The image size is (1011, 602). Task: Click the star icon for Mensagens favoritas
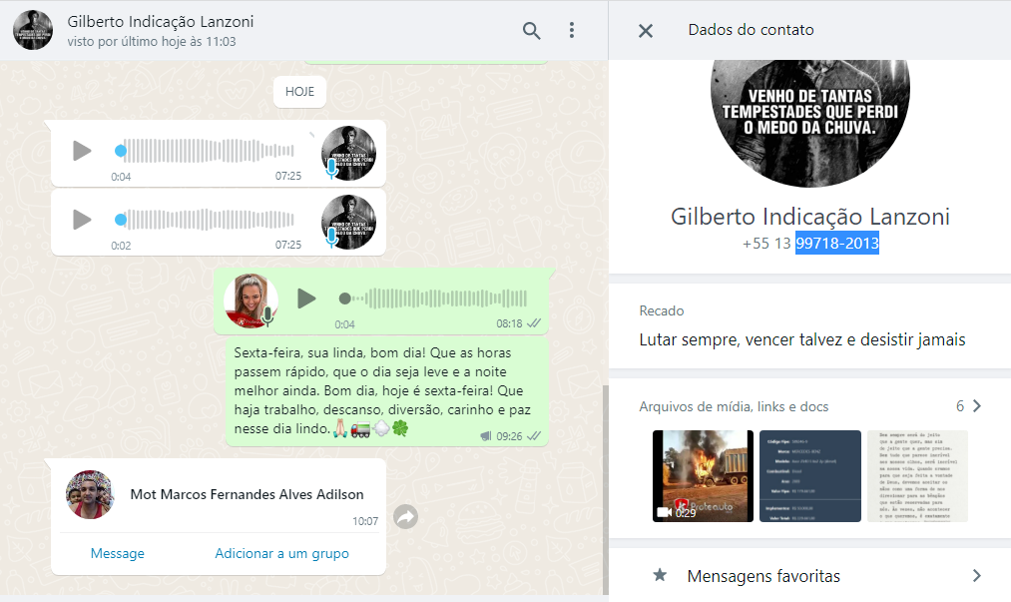point(660,576)
